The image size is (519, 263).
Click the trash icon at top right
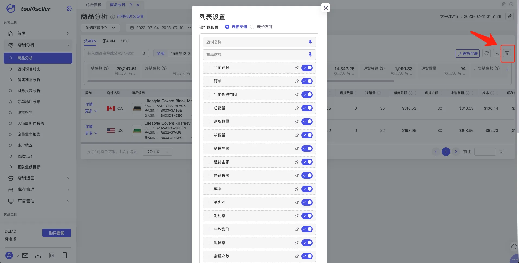[x=504, y=4]
